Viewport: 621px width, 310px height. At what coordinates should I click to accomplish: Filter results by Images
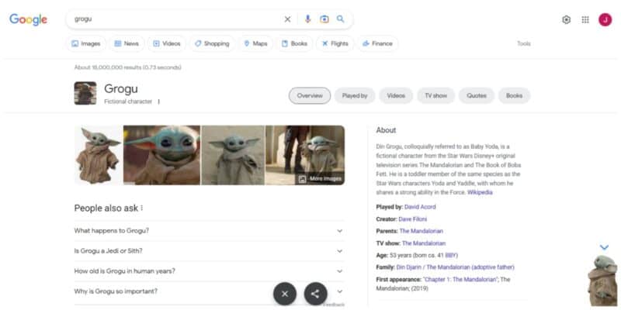tap(86, 43)
